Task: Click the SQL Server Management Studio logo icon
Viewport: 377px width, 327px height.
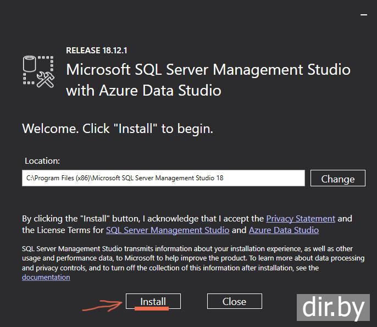Action: click(37, 71)
